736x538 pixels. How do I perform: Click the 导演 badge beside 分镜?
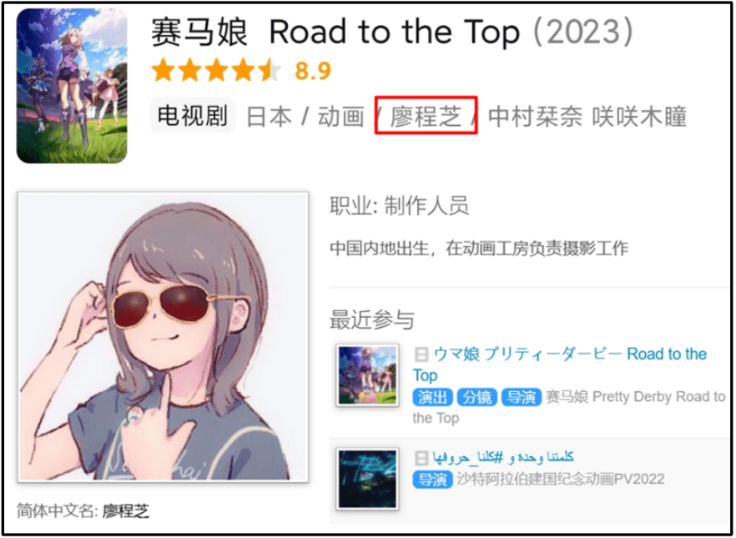521,397
